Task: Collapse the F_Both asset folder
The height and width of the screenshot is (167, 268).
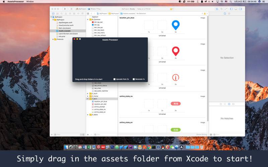Action: pyautogui.click(x=88, y=99)
